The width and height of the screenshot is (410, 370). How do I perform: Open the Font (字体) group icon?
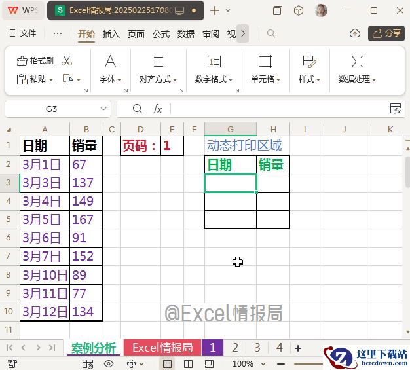tap(110, 62)
